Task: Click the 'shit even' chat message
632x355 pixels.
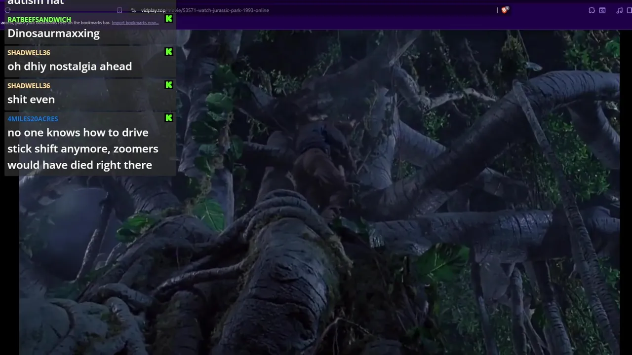Action: 31,100
